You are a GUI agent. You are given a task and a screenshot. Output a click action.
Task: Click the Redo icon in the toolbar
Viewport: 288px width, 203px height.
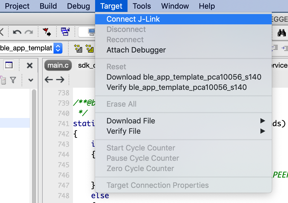(28, 32)
